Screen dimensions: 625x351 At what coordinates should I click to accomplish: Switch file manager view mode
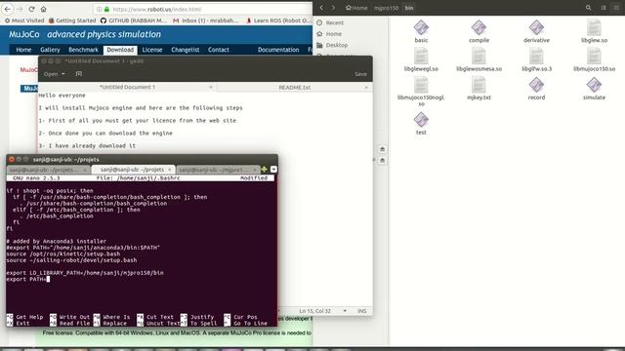(x=604, y=8)
